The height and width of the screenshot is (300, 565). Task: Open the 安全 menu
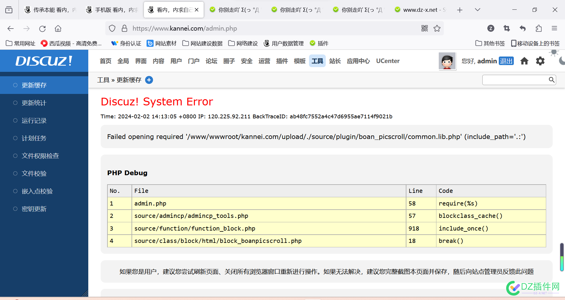[x=247, y=61]
